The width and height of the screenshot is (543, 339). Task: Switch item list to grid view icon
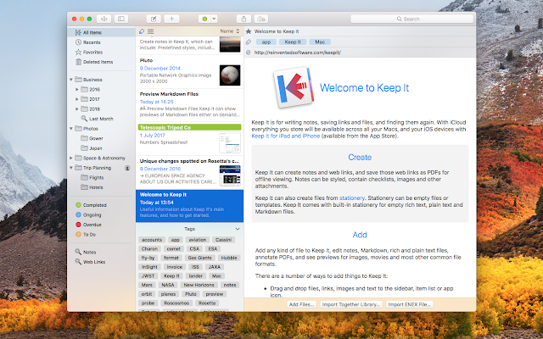(151, 31)
